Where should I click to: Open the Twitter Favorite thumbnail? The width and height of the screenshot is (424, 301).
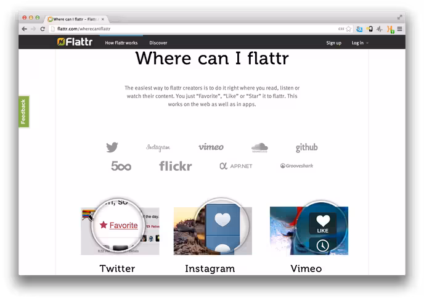point(120,228)
